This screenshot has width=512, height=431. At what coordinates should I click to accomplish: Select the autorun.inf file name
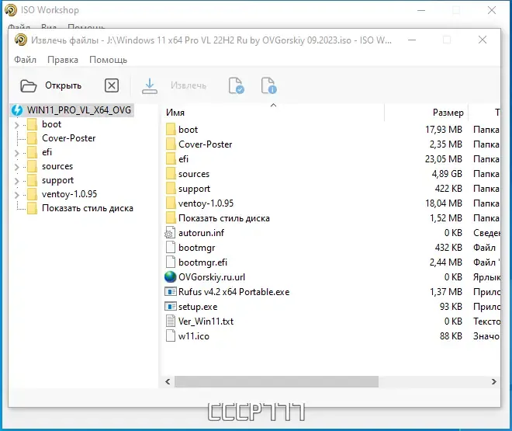tap(201, 233)
